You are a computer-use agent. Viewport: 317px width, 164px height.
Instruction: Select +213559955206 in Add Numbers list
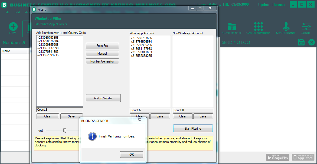click(x=48, y=44)
